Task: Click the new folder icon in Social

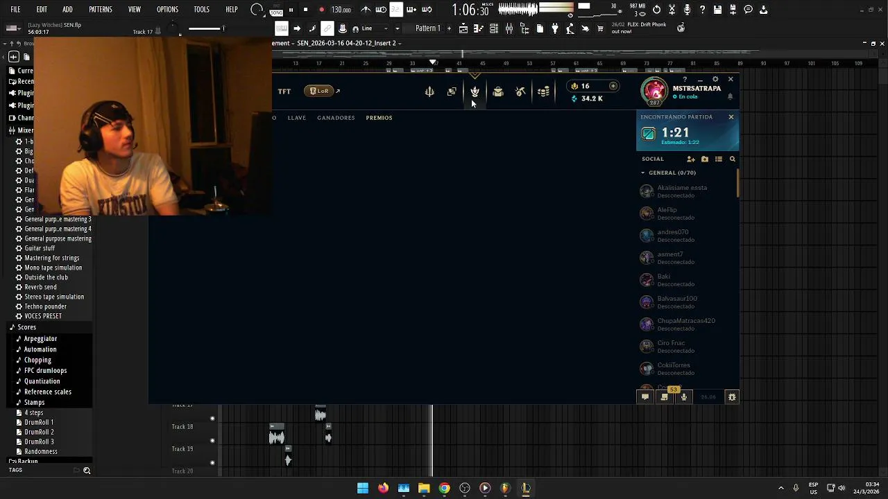Action: (x=705, y=159)
